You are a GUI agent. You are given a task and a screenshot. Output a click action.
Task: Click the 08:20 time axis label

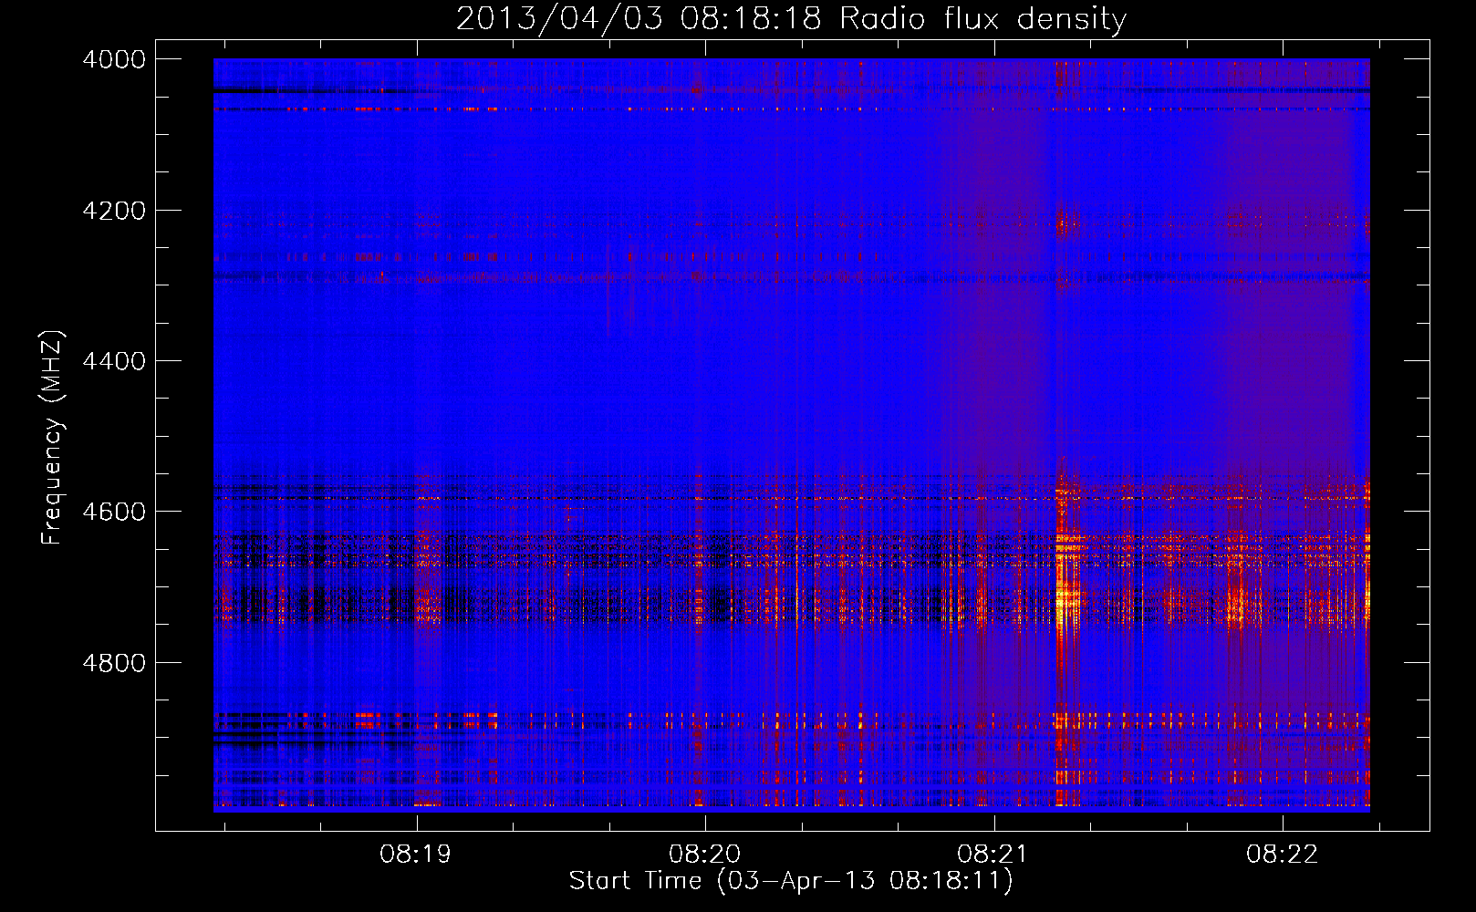[x=705, y=855]
